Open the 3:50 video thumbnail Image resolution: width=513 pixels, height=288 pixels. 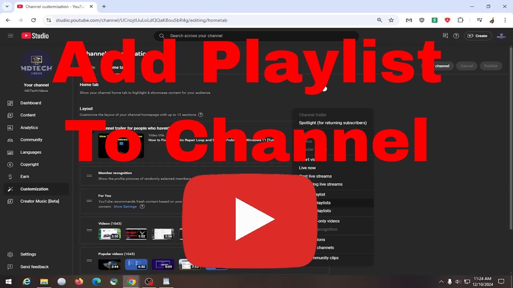click(x=109, y=234)
